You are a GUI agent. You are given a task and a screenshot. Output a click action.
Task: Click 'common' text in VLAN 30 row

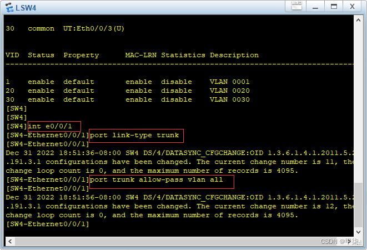[x=41, y=28]
